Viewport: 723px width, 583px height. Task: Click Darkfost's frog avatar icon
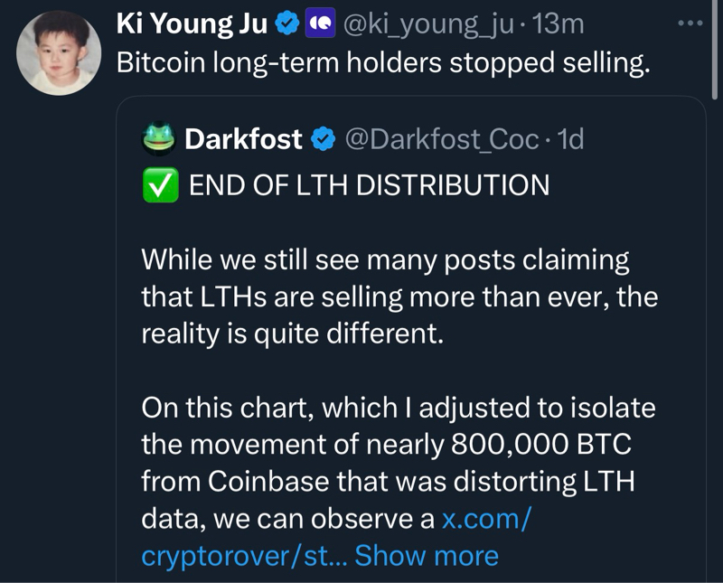point(159,138)
